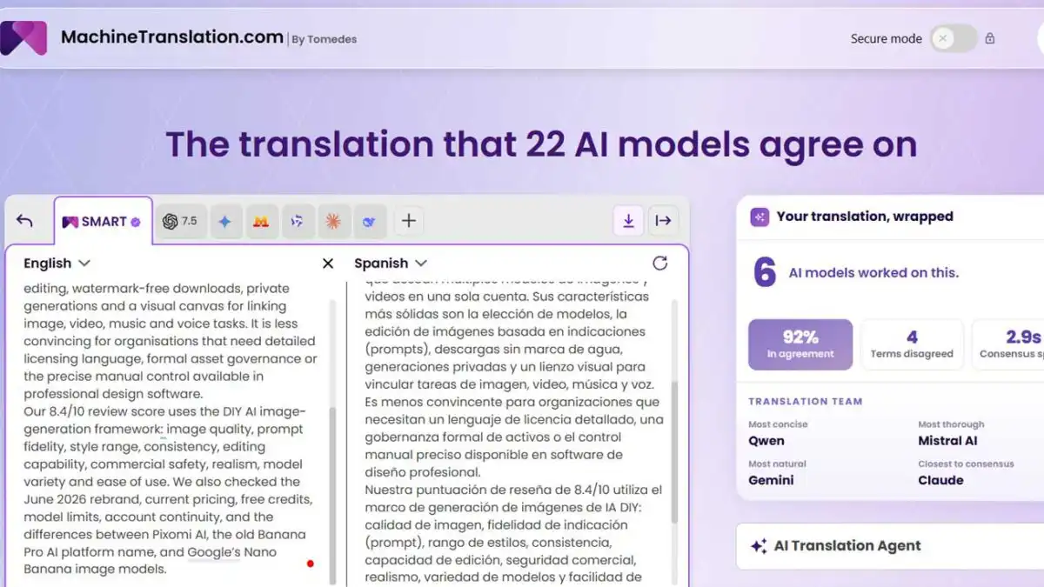1044x587 pixels.
Task: Open the AI Translation Agent panel
Action: point(890,546)
